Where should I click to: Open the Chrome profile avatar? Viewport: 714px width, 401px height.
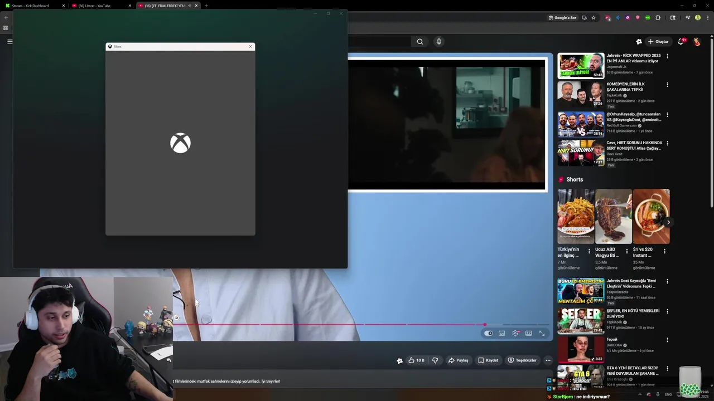coord(697,18)
